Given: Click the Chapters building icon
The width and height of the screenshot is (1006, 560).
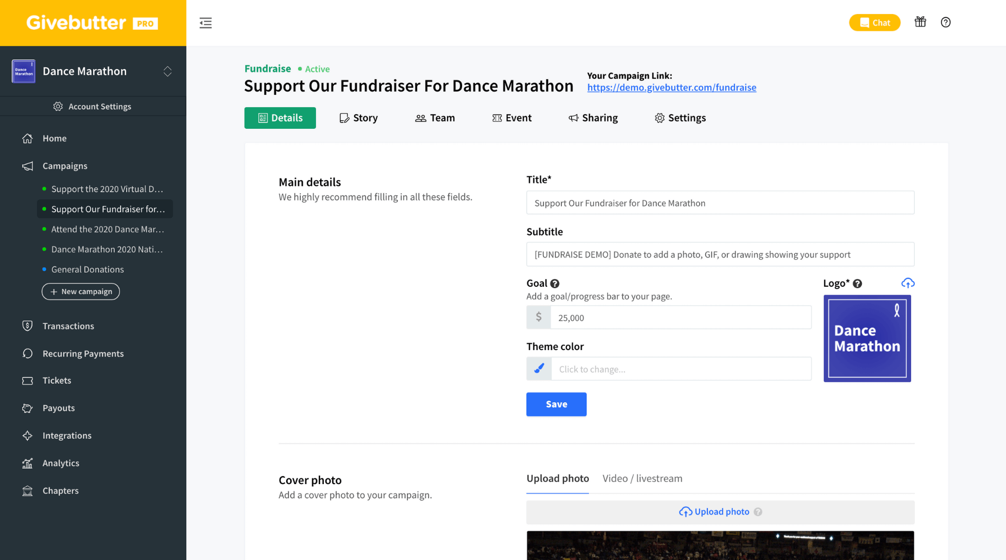Looking at the screenshot, I should (27, 491).
